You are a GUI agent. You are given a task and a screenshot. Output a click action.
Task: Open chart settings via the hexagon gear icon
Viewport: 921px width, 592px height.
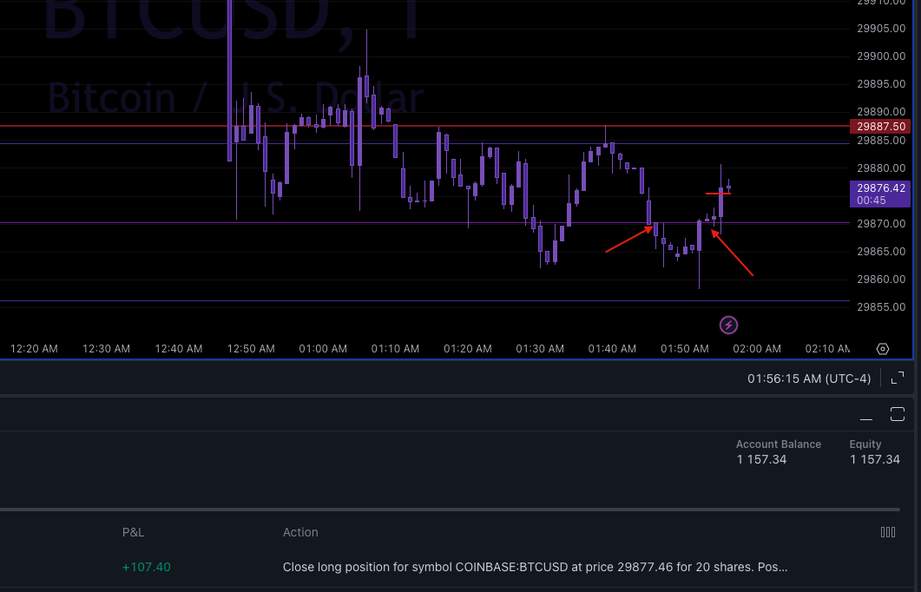[883, 348]
